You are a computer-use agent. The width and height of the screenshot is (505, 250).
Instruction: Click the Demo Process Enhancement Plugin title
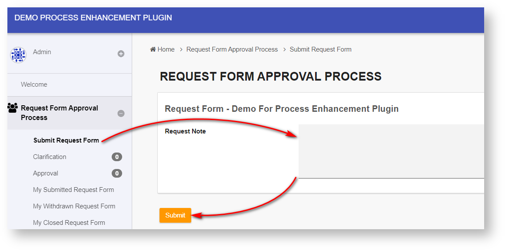pyautogui.click(x=93, y=18)
